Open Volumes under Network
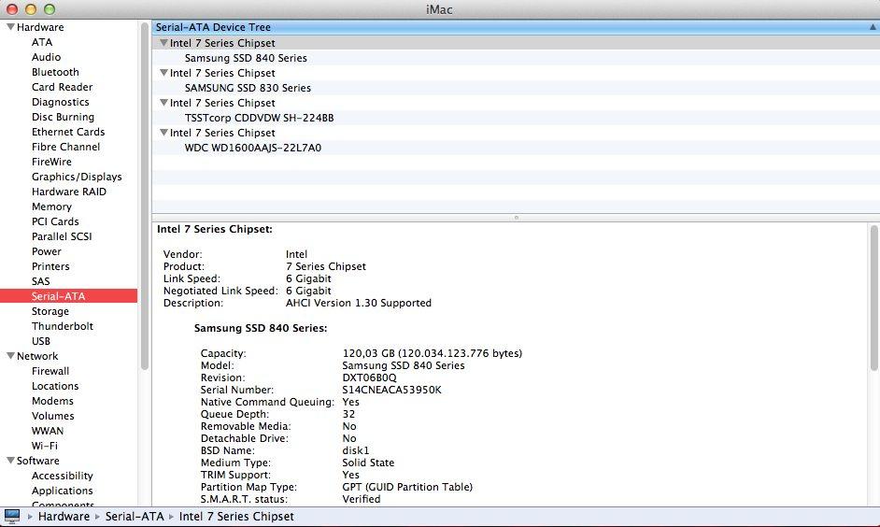The height and width of the screenshot is (527, 880). pos(52,416)
